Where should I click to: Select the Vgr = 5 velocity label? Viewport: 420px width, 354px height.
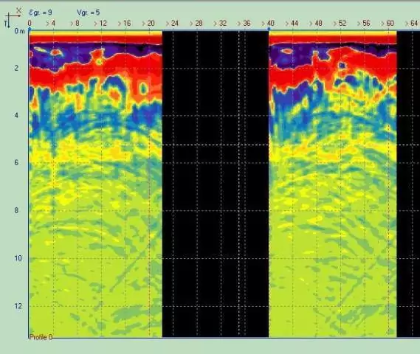click(x=88, y=13)
